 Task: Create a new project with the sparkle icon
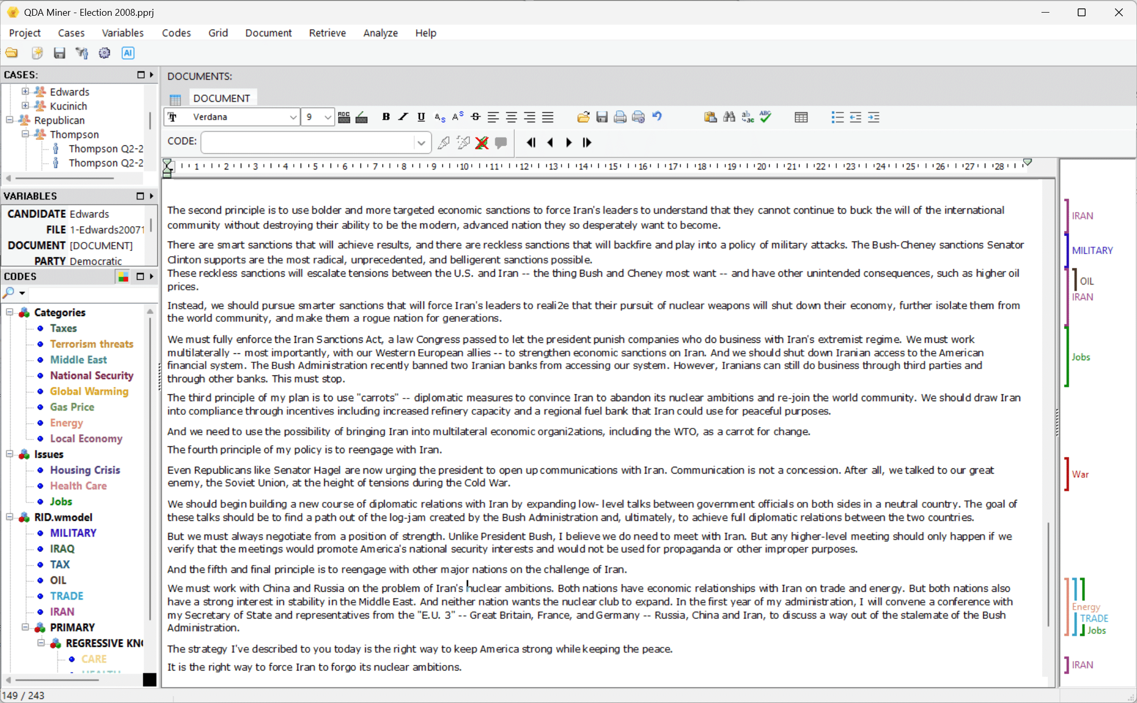tap(37, 53)
